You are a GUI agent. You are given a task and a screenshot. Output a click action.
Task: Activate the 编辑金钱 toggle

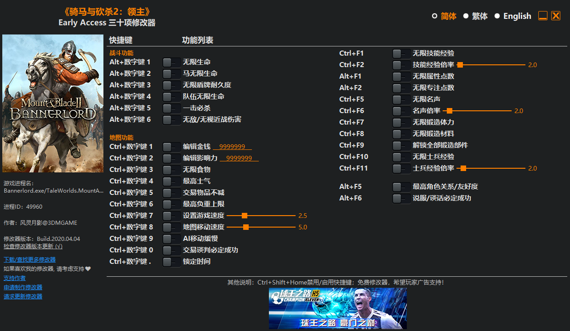click(x=171, y=146)
